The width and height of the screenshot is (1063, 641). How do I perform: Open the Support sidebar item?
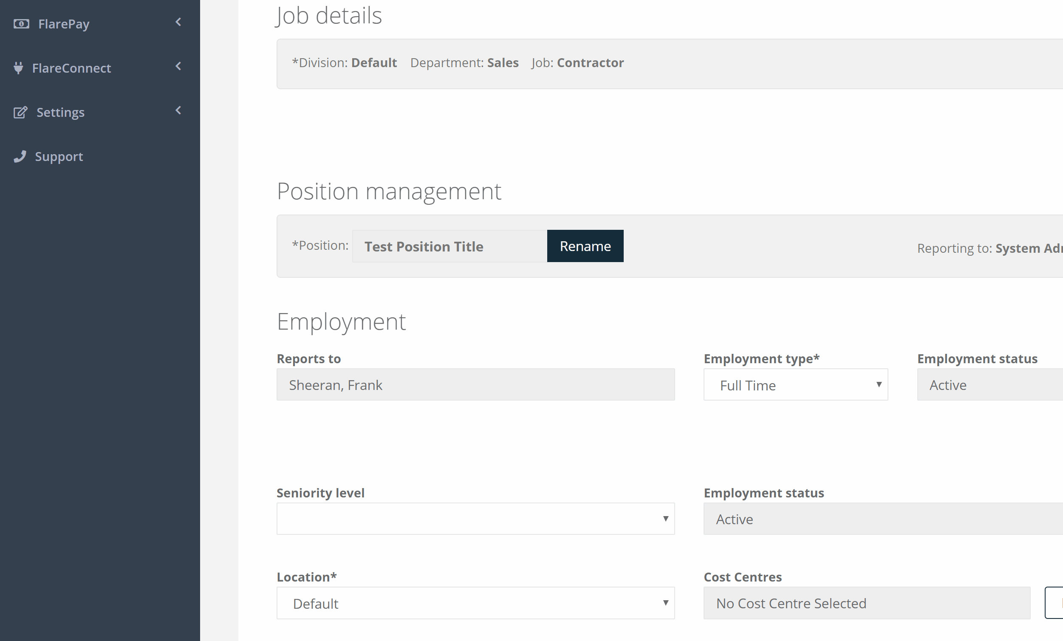pyautogui.click(x=100, y=156)
